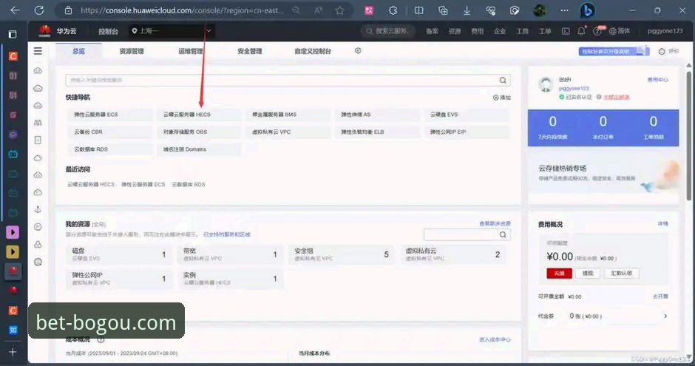Go back with the browser back arrow

[x=15, y=10]
